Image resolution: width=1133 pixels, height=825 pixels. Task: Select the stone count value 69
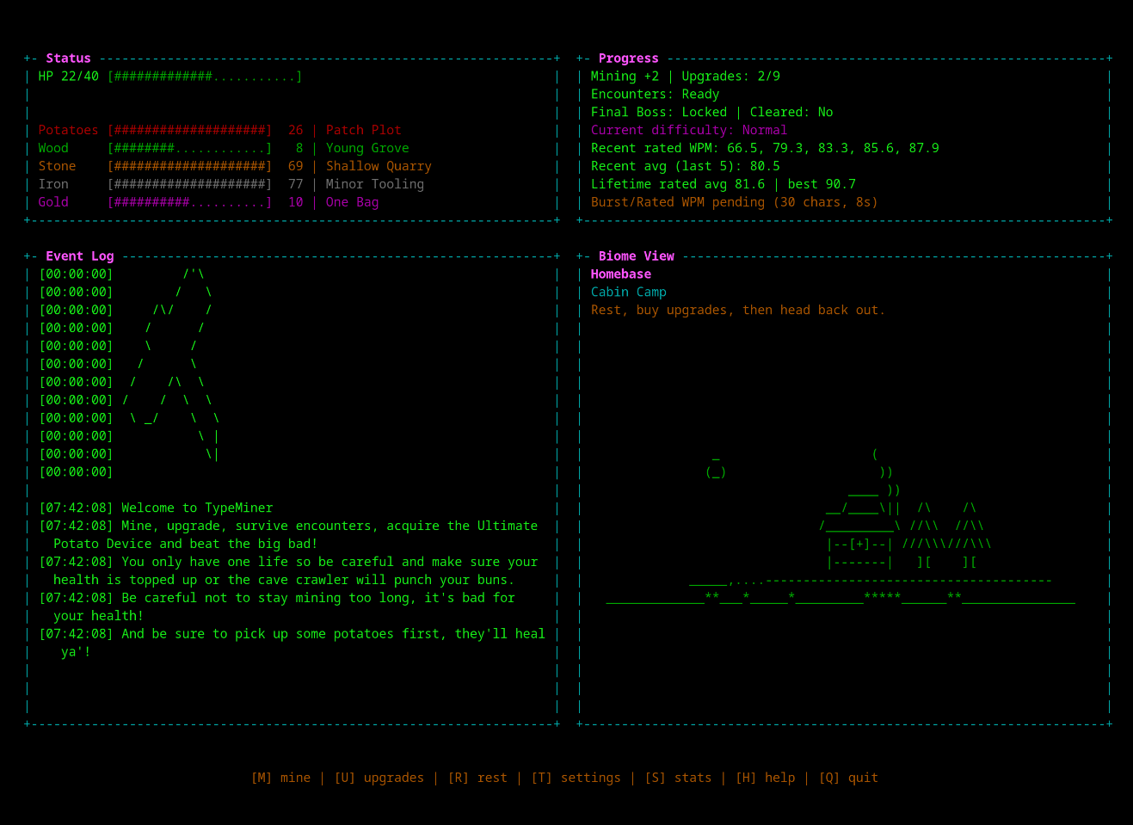coord(296,166)
